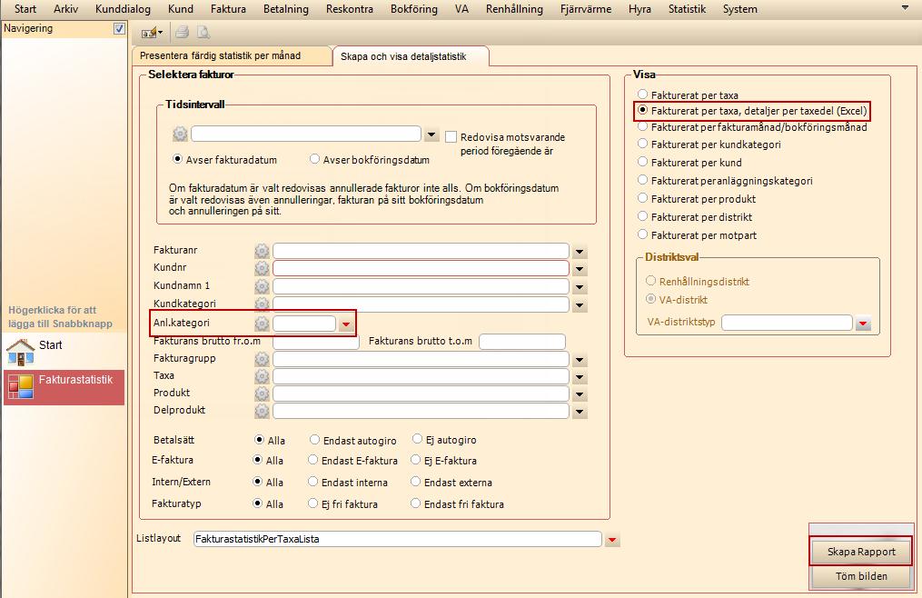The image size is (922, 598).
Task: Open the Anl.kategori red dropdown arrow
Action: 346,324
